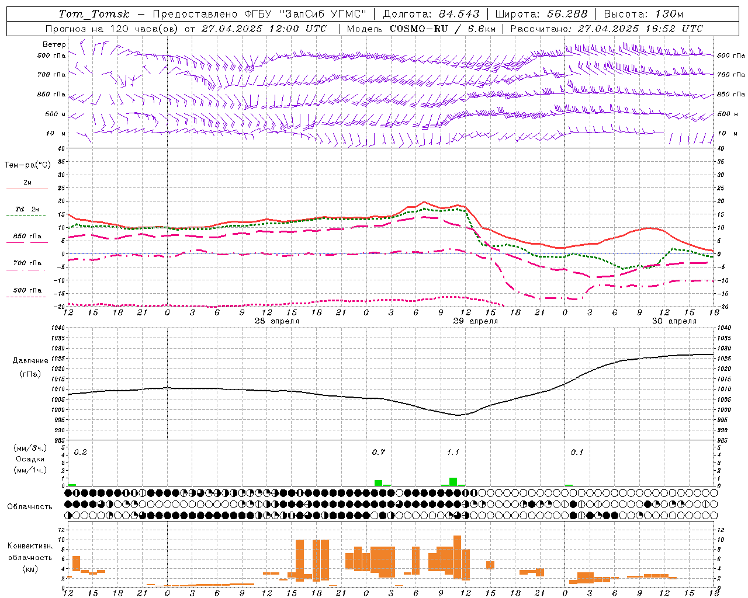Click the station name Tom_Tomsk in header
This screenshot has width=748, height=598.
click(94, 14)
